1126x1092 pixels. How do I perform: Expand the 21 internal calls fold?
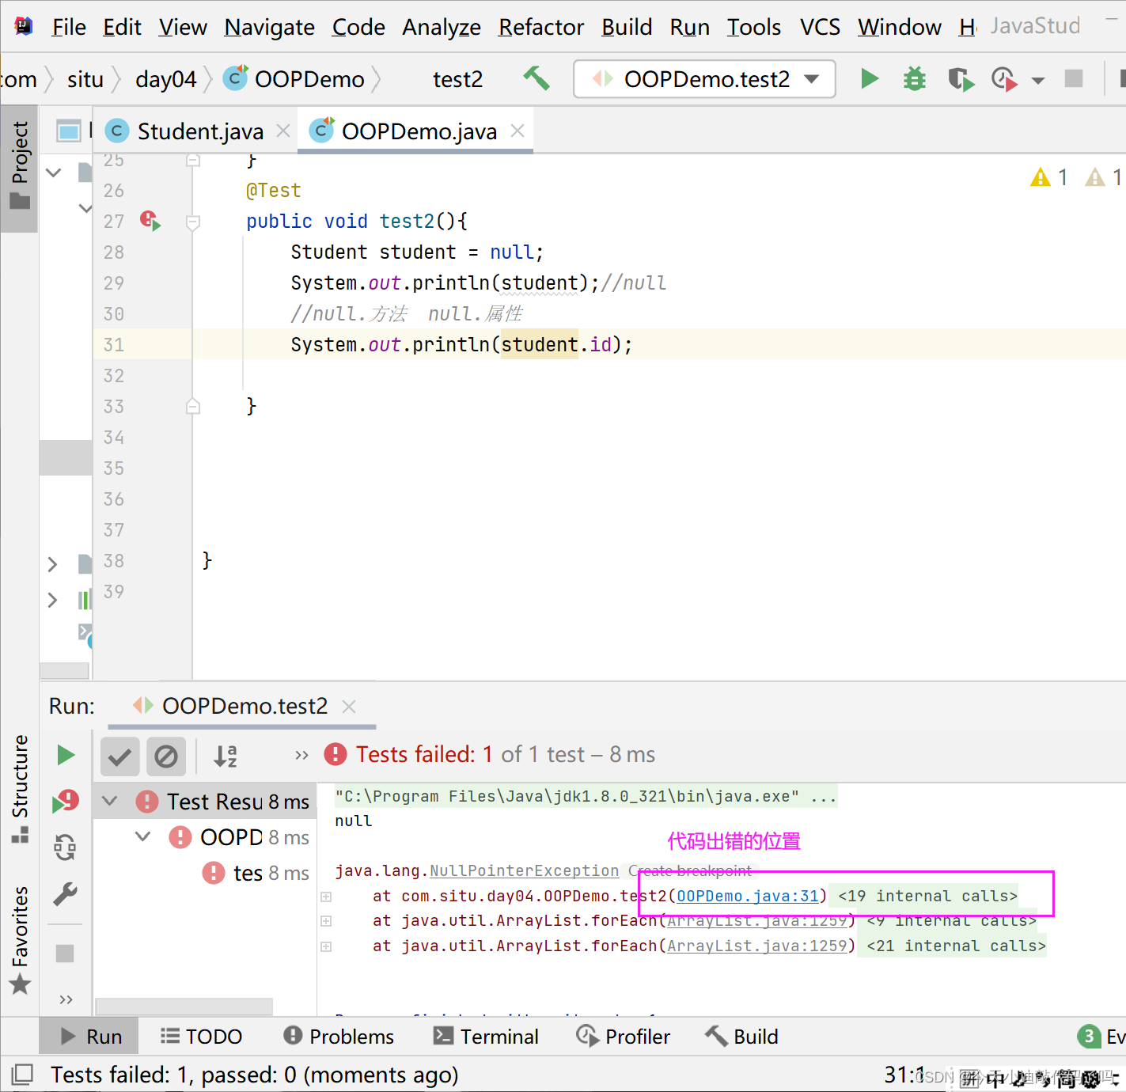pyautogui.click(x=956, y=946)
